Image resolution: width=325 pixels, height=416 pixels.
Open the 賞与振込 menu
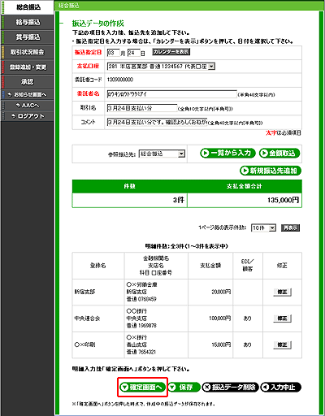tap(28, 37)
